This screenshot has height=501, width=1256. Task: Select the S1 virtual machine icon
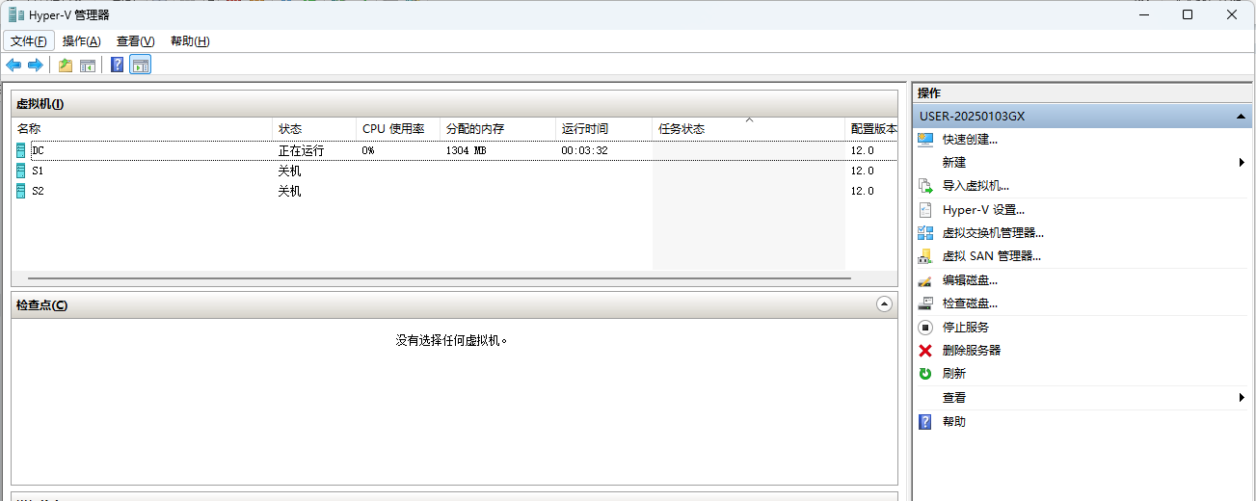tap(21, 171)
